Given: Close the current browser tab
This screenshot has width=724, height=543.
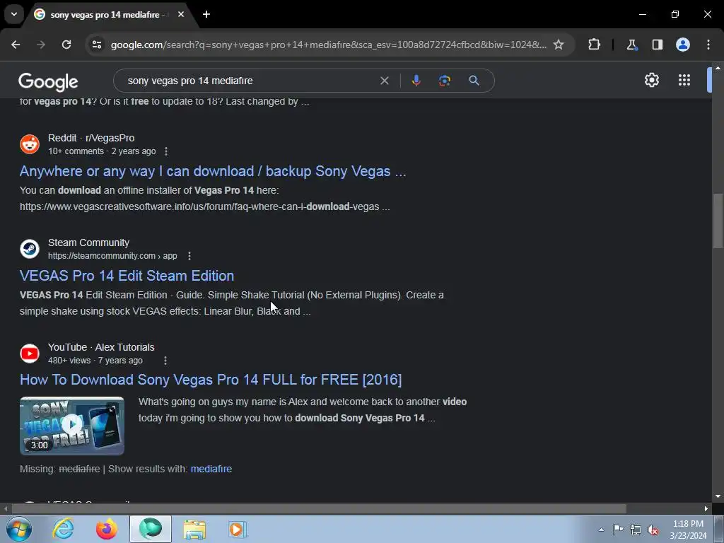Looking at the screenshot, I should [181, 14].
